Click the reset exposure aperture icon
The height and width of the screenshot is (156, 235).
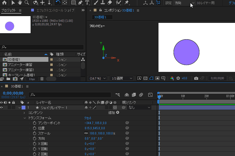178,78
